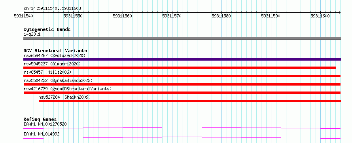This screenshot has width=352, height=143.
Task: Select the red nsv5504222 variant bar
Action: click(x=182, y=84)
